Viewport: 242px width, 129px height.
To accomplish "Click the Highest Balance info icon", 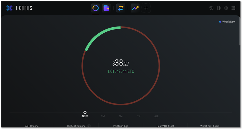I will pos(89,126).
